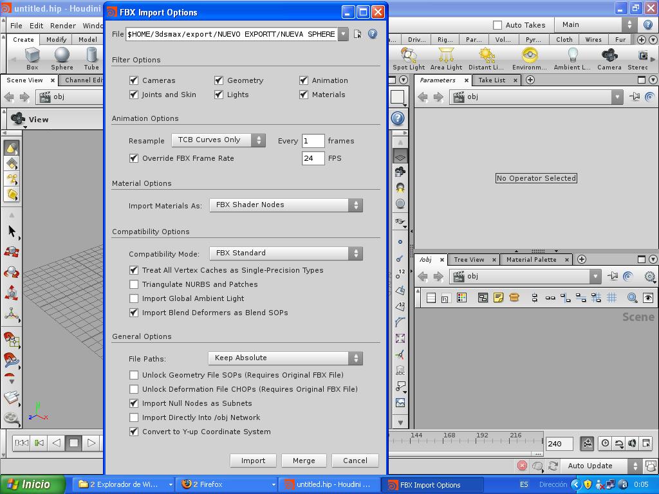Open the Edit menu
The image size is (659, 494).
36,26
